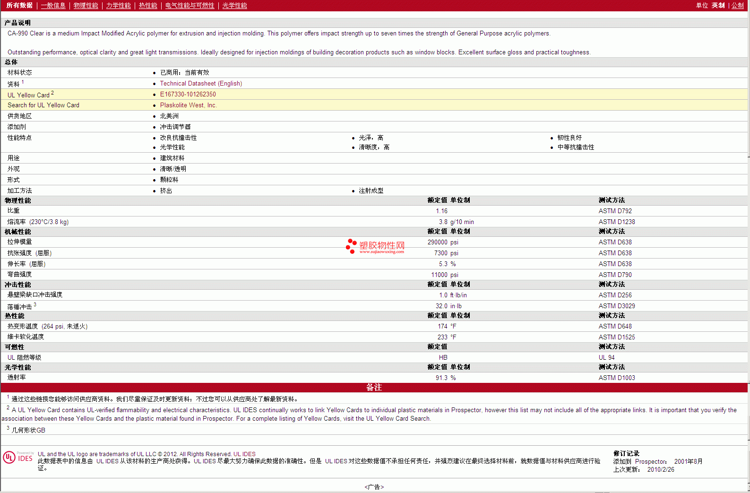This screenshot has height=493, width=750.
Task: Click the 注射成型 processing method
Action: tap(371, 190)
